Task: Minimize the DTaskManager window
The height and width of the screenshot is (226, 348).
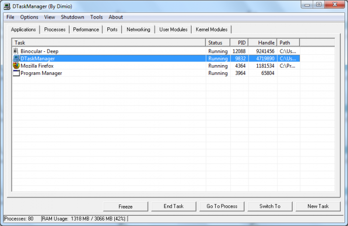Action: click(307, 5)
